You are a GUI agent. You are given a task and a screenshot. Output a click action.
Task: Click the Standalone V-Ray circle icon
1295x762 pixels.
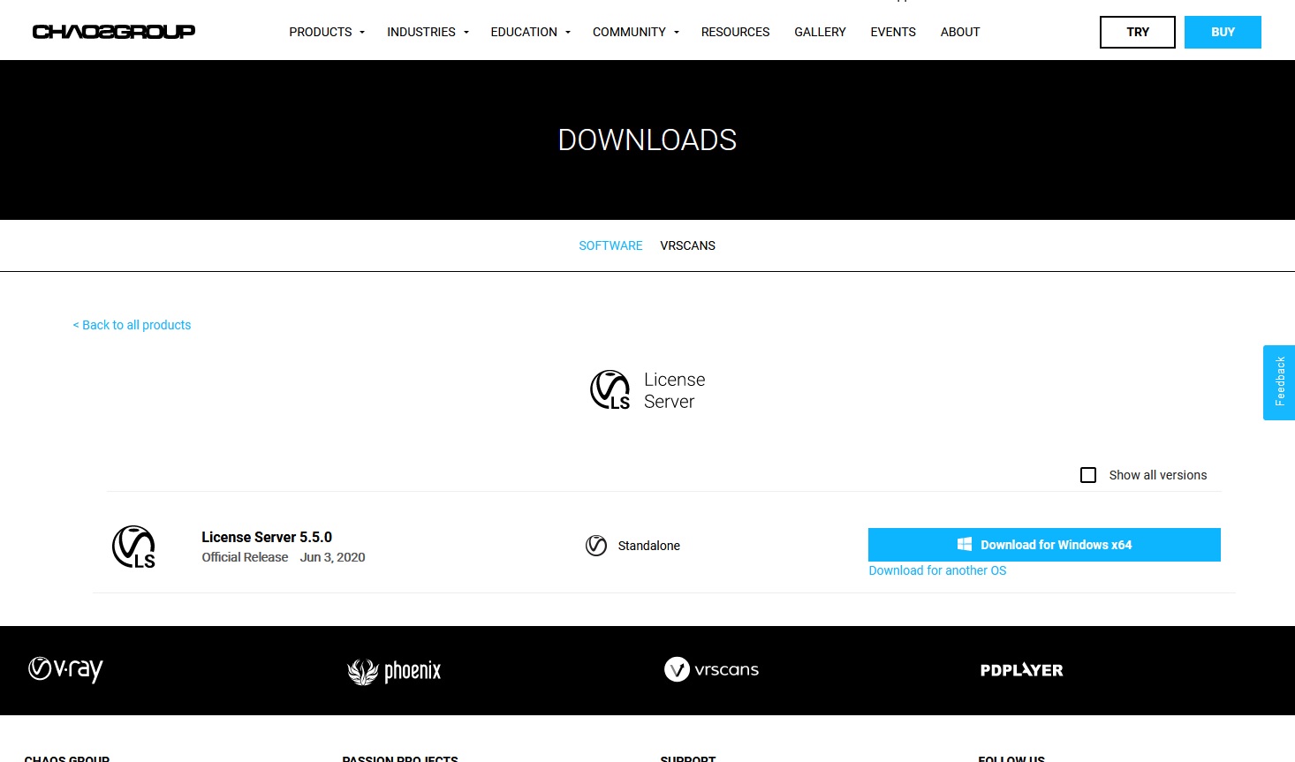[596, 546]
